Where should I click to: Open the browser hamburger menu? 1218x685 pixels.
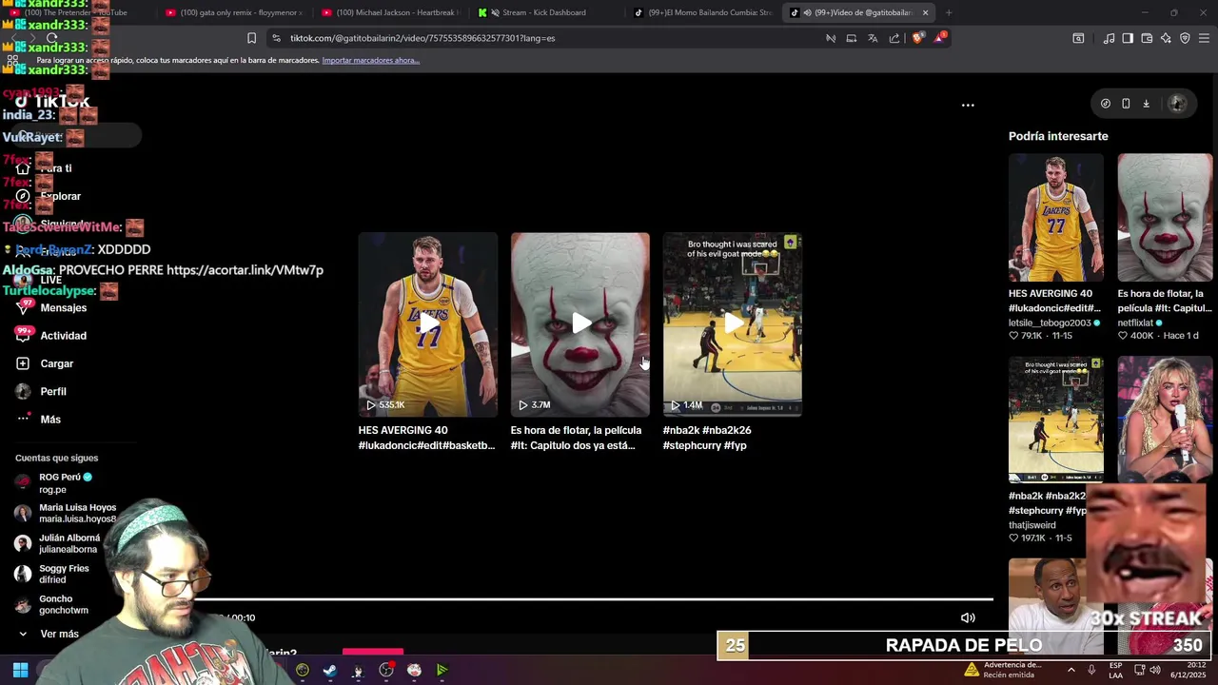point(1204,38)
